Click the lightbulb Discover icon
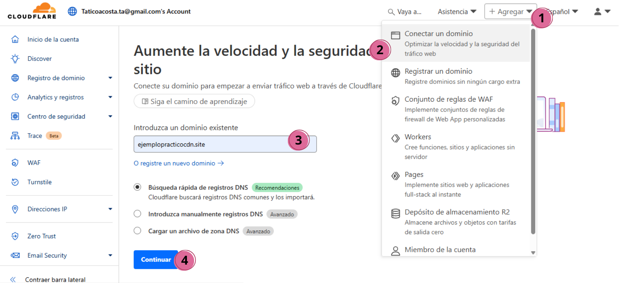The height and width of the screenshot is (283, 619). tap(15, 58)
